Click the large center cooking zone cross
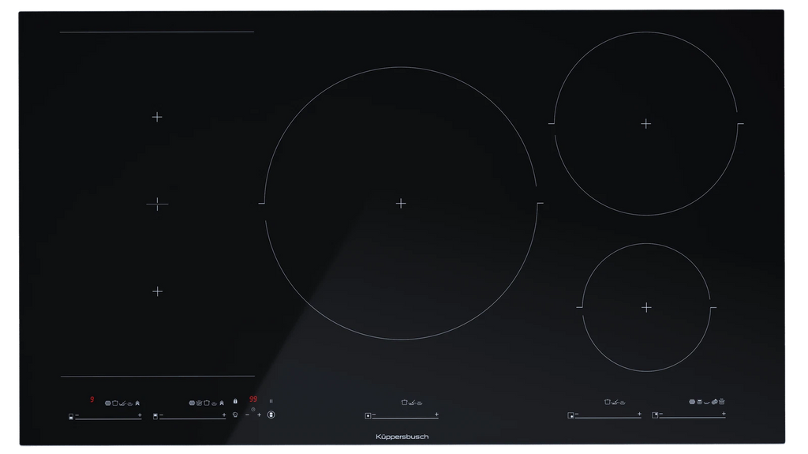This screenshot has width=808, height=454. pos(401,203)
